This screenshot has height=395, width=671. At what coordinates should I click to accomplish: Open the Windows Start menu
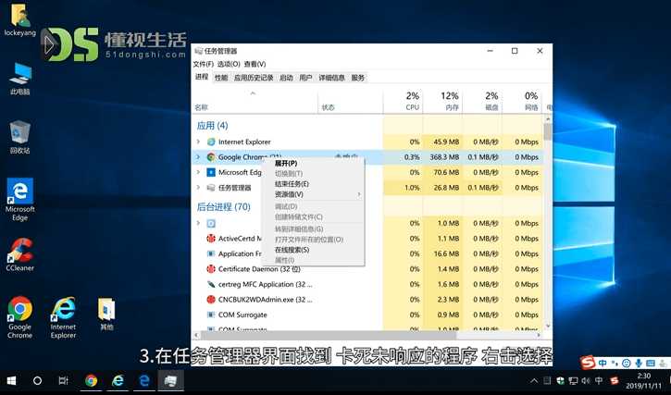tap(11, 380)
